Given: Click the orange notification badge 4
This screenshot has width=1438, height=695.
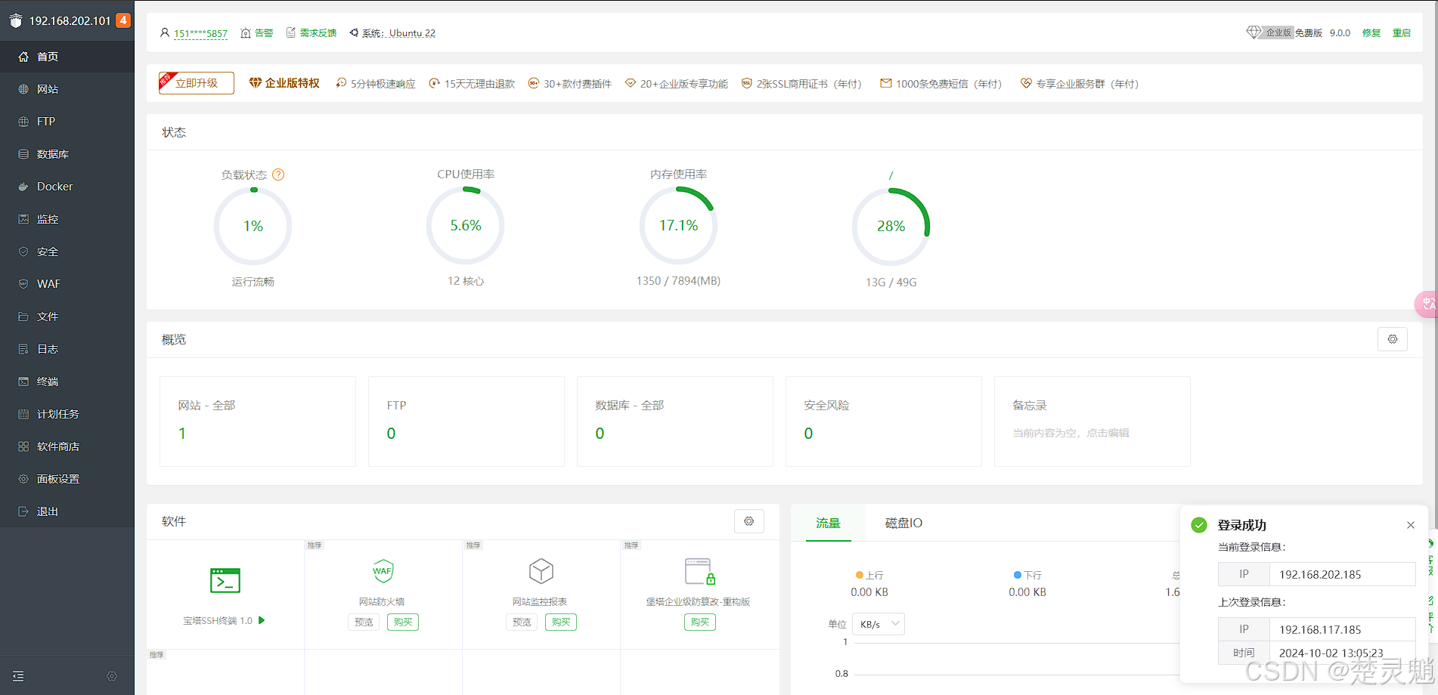Looking at the screenshot, I should click(123, 20).
